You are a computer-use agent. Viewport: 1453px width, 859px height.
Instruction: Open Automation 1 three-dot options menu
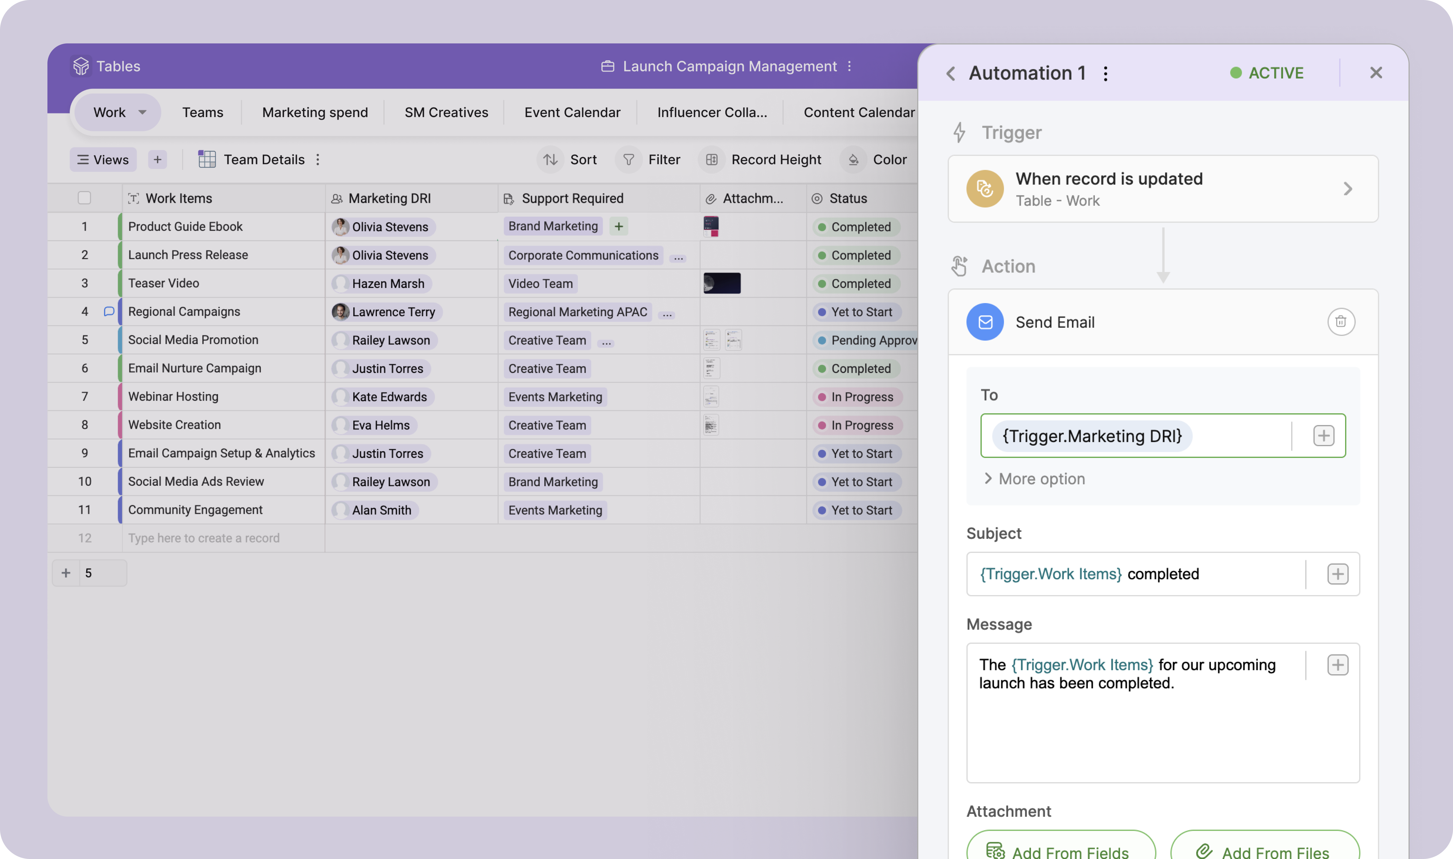pyautogui.click(x=1105, y=73)
